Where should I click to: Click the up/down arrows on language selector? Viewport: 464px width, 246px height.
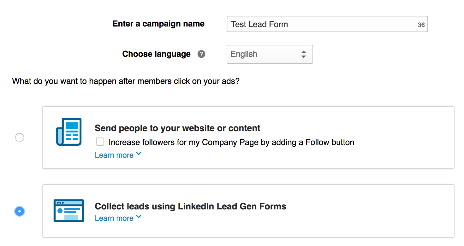coord(304,54)
